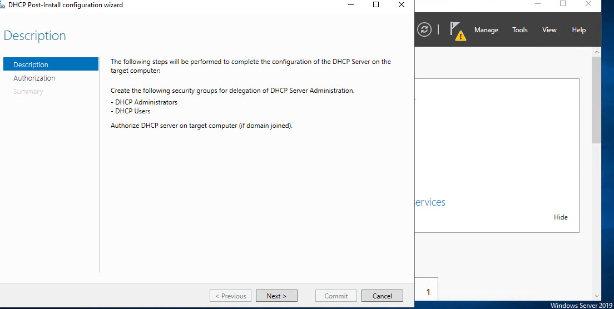
Task: Click the tile labeled 1 in dashboard
Action: [428, 292]
